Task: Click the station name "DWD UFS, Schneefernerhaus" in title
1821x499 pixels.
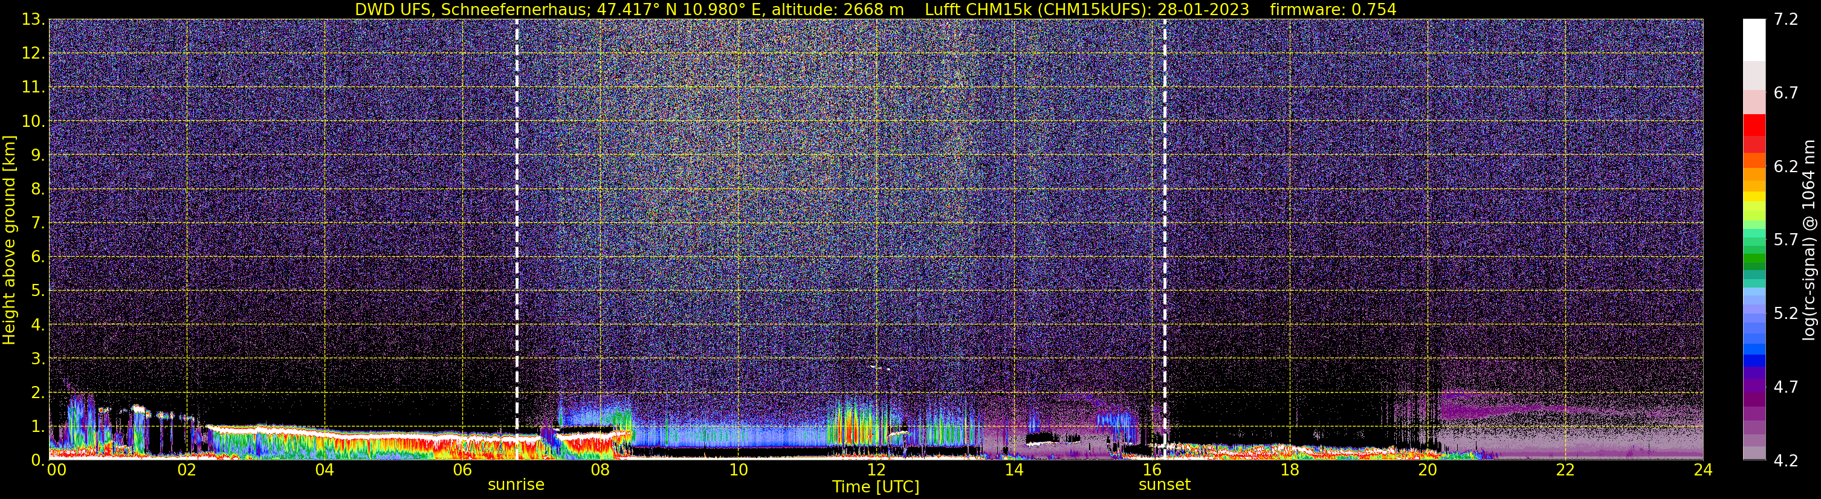Action: 472,9
